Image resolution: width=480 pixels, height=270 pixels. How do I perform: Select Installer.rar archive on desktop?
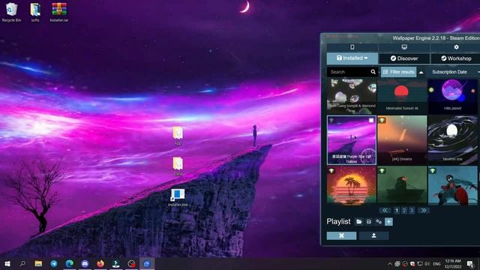point(59,13)
